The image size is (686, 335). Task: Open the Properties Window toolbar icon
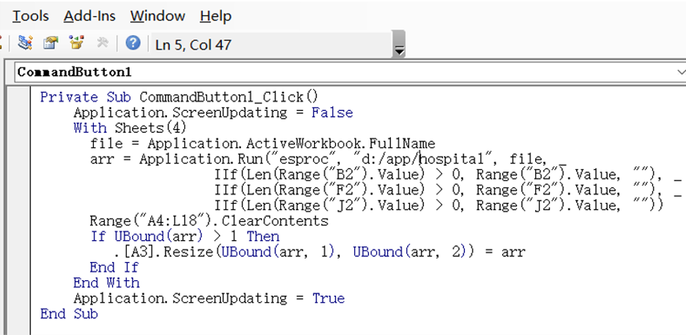[x=51, y=43]
